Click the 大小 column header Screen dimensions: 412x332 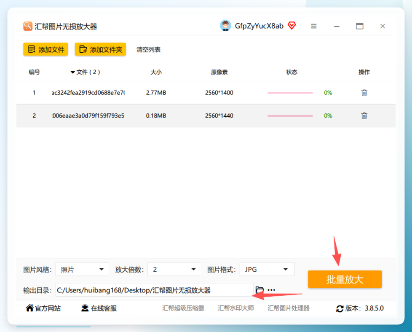pyautogui.click(x=156, y=72)
